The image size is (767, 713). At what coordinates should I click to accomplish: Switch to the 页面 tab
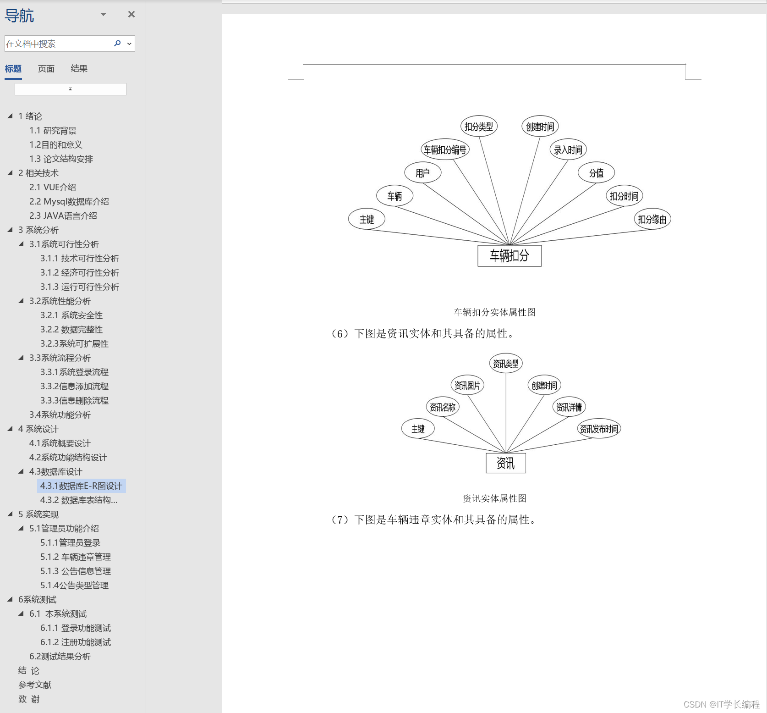coord(46,69)
